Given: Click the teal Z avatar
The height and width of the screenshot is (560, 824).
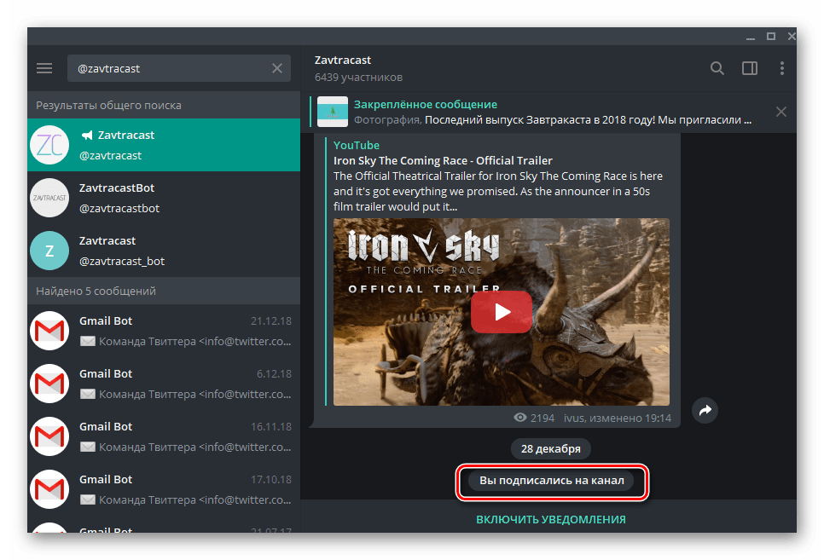Looking at the screenshot, I should click(49, 251).
